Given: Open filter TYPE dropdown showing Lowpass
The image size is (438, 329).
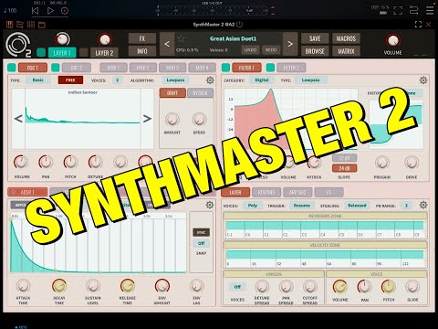Looking at the screenshot, I should [310, 80].
